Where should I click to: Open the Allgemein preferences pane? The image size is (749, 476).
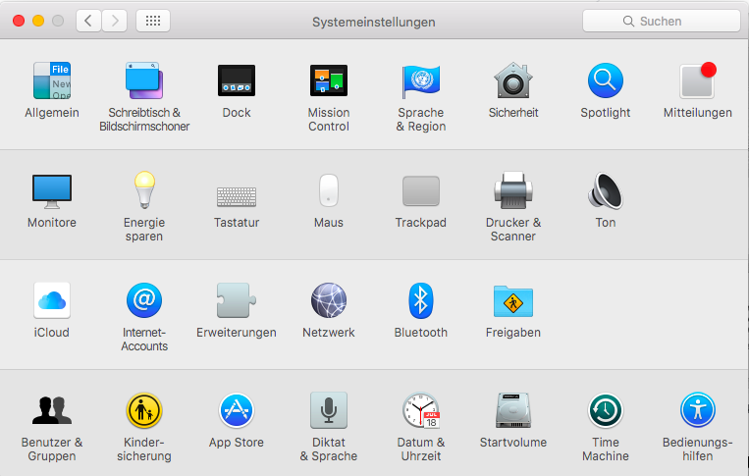[52, 80]
